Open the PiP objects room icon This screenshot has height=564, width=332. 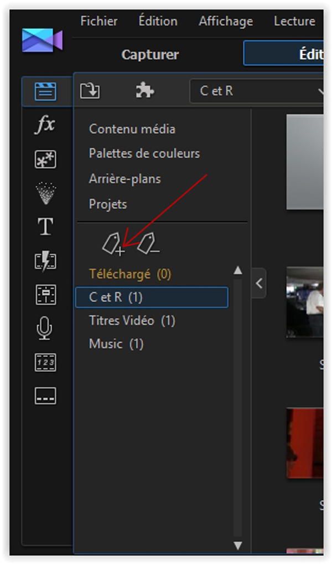click(x=45, y=159)
